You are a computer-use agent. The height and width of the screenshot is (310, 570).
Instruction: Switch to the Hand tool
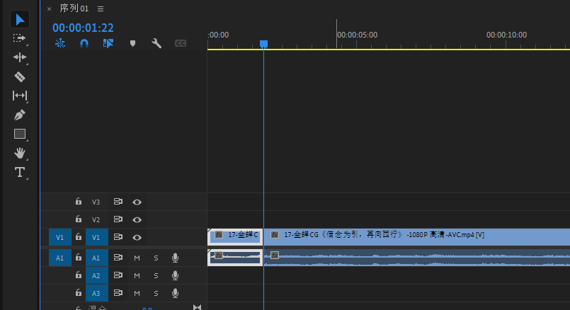20,153
